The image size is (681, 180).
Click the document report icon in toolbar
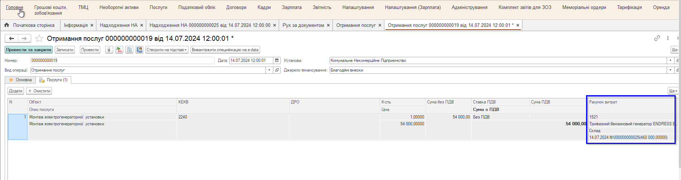(129, 50)
